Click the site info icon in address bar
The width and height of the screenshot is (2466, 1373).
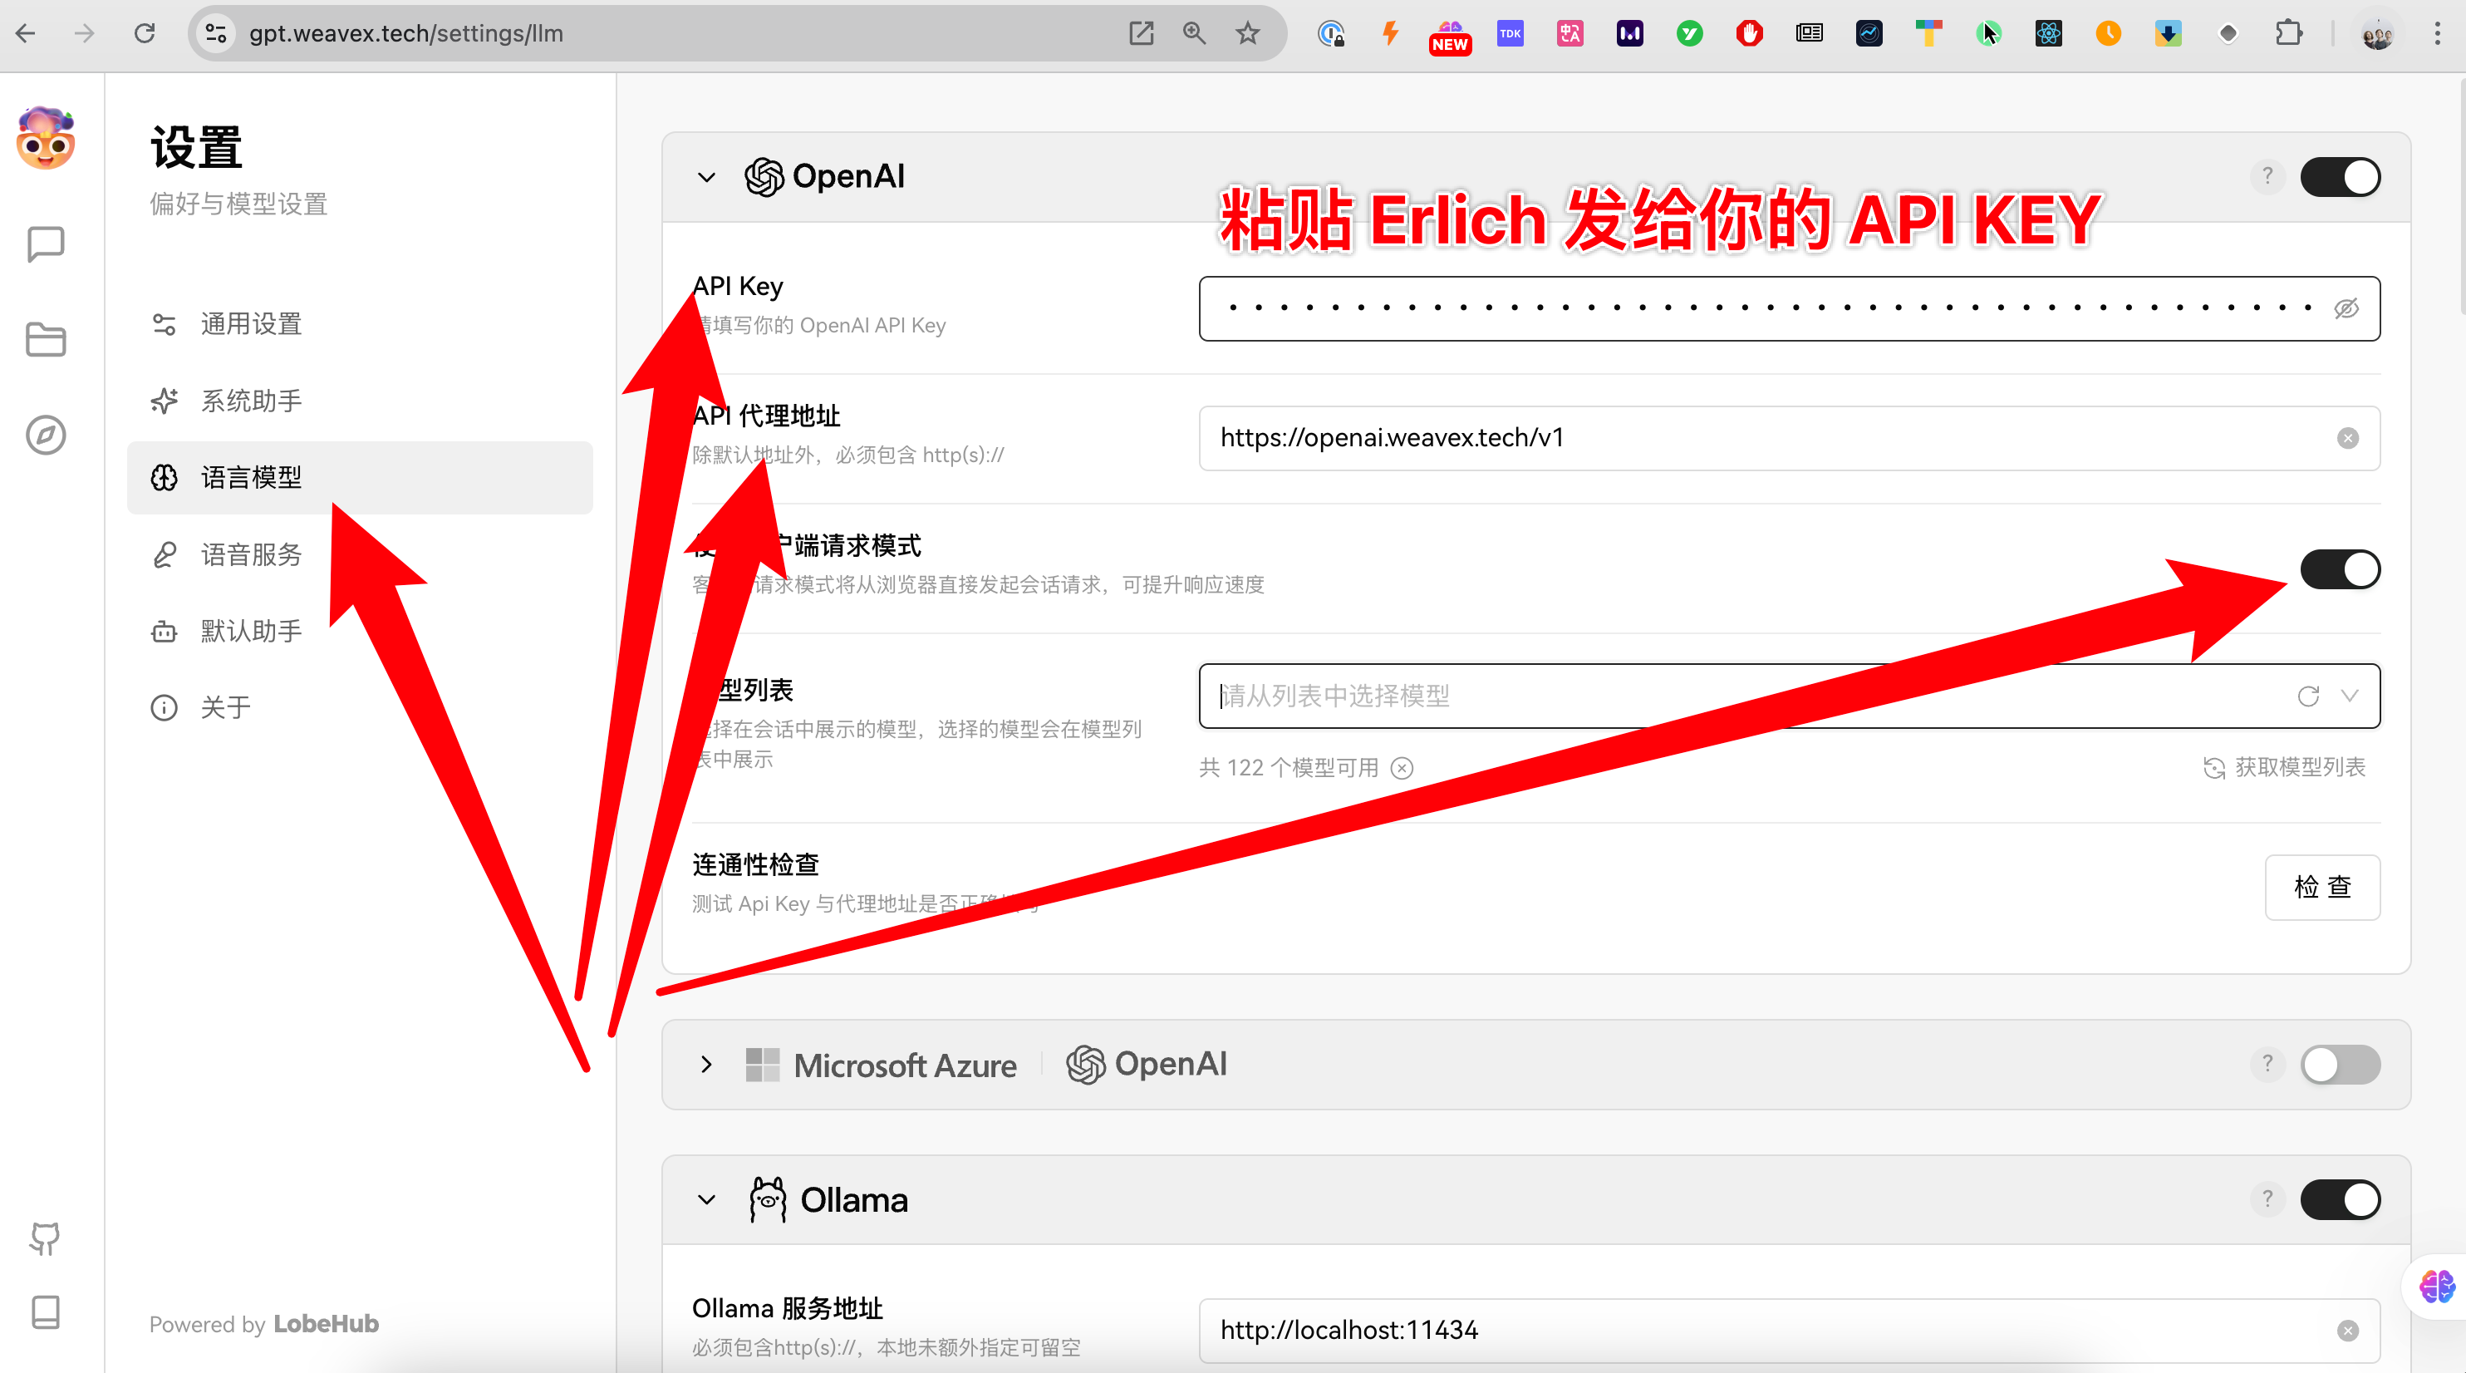pos(216,33)
